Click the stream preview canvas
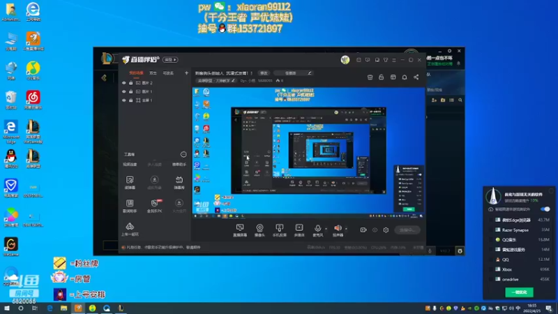 308,153
